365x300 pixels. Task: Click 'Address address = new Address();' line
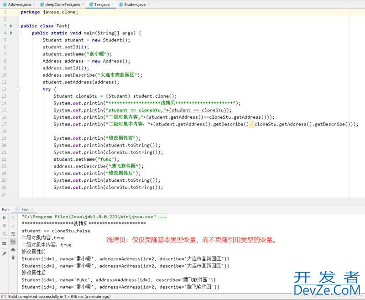(86, 61)
